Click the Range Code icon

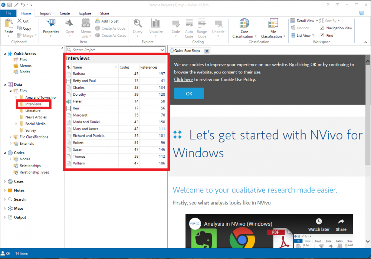point(202,23)
